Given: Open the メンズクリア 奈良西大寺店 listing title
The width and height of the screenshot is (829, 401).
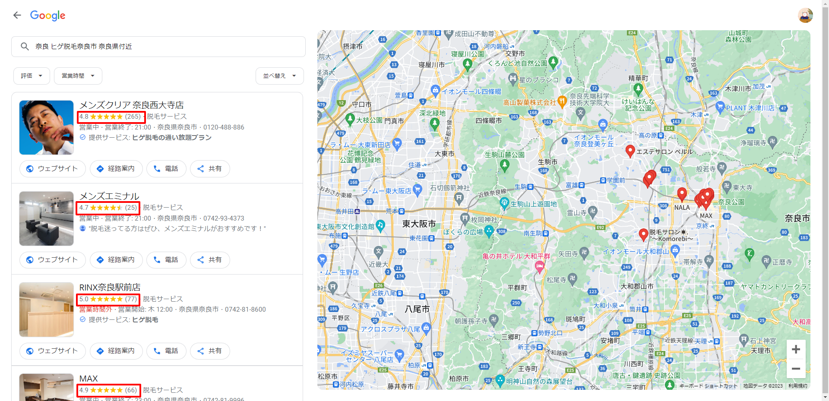Looking at the screenshot, I should coord(131,105).
